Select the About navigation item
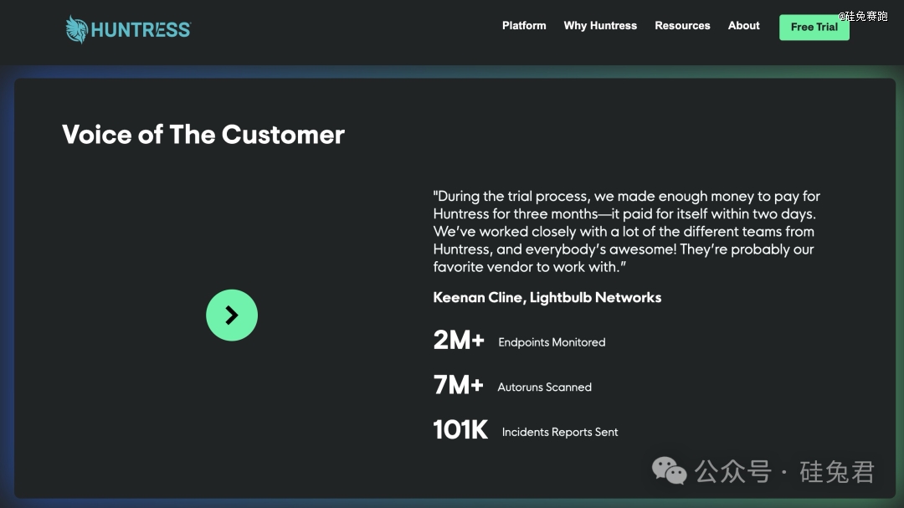The width and height of the screenshot is (904, 508). point(743,26)
